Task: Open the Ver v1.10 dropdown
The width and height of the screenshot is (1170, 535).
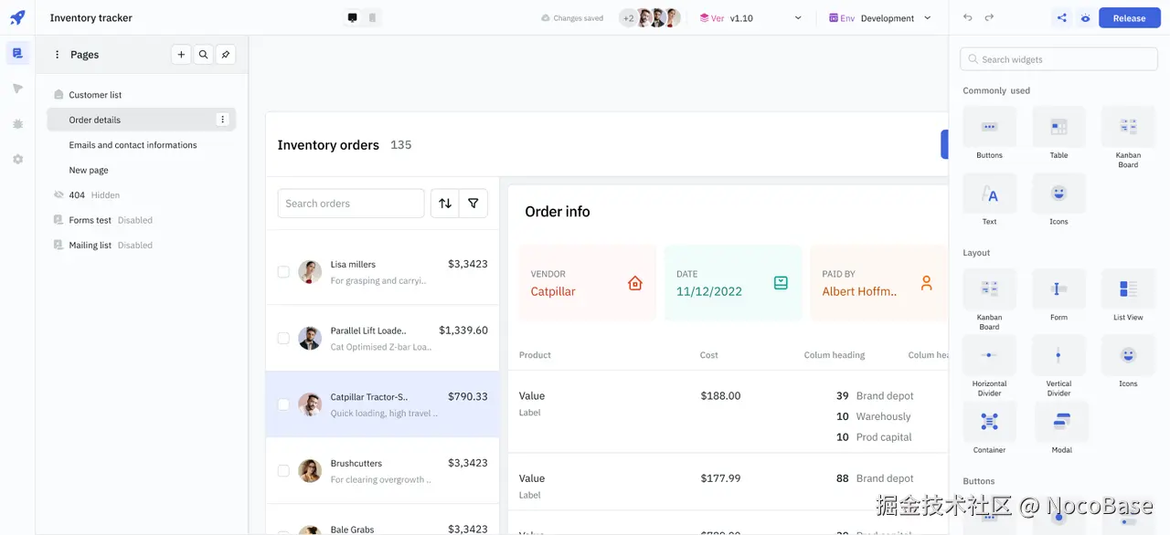Action: (x=750, y=17)
